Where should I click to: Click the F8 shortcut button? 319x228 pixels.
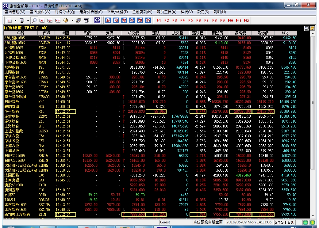tap(214, 20)
